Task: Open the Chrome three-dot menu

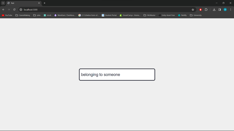Action: tap(231, 10)
